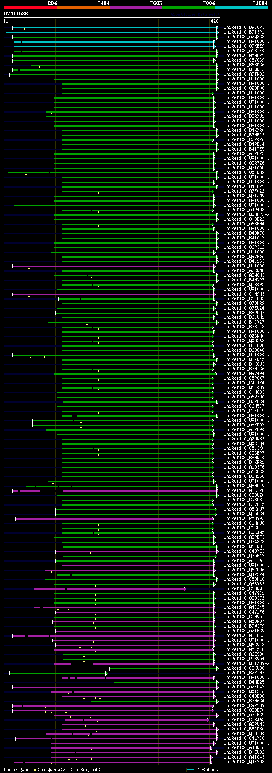Select label UniRef100_Q9VP06
272x773 pixels.
pyautogui.click(x=244, y=256)
